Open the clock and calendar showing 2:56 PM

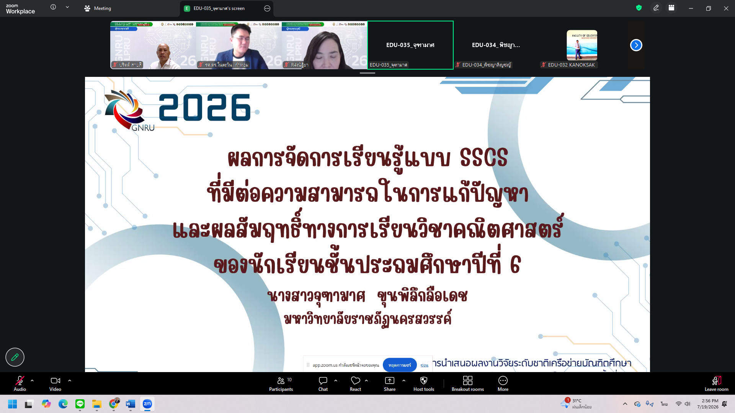pyautogui.click(x=707, y=404)
